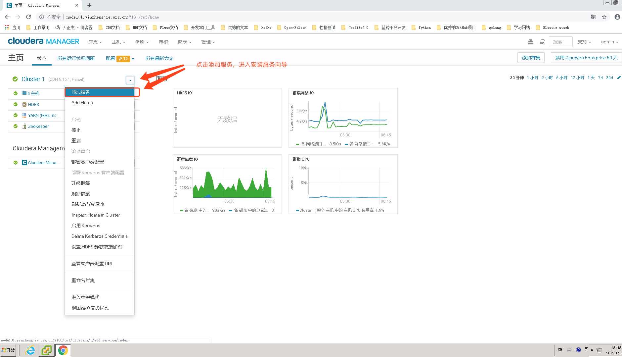Screen dimensions: 622x357
Task: Expand the 群集 menu in navbar
Action: [95, 42]
